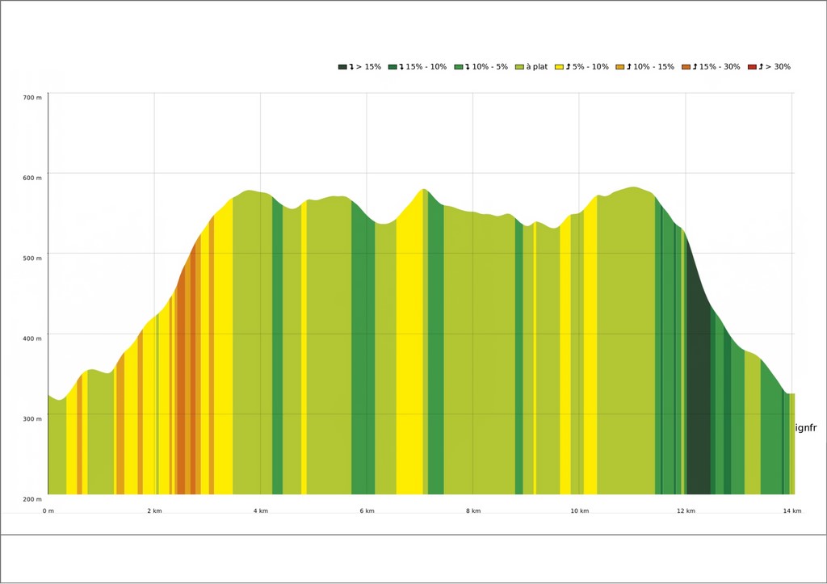Click the 'ignfr' watermark text

pos(806,428)
